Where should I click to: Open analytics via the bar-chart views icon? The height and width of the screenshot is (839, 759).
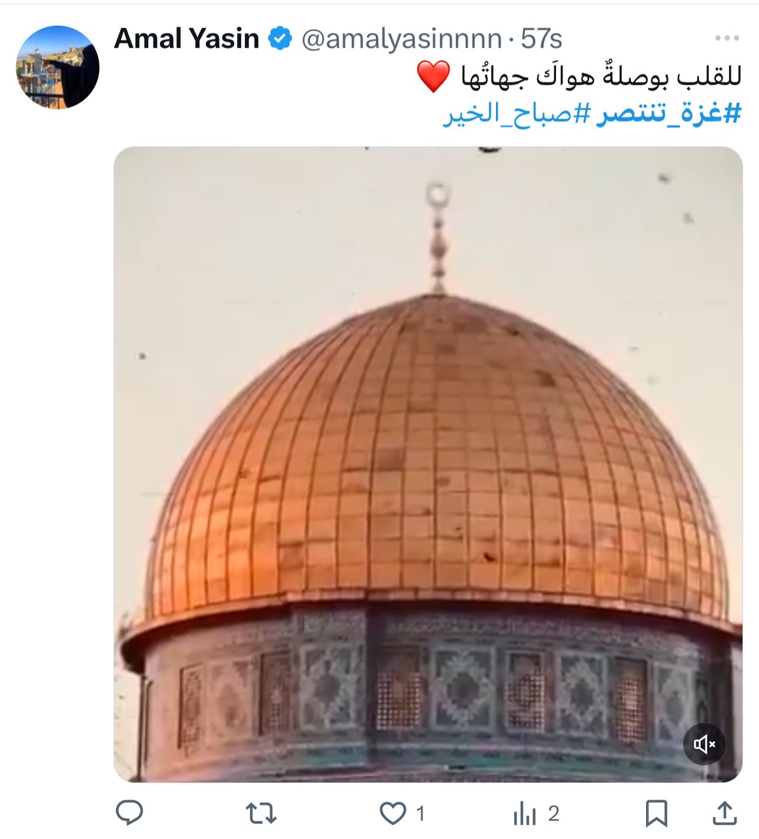click(x=525, y=814)
